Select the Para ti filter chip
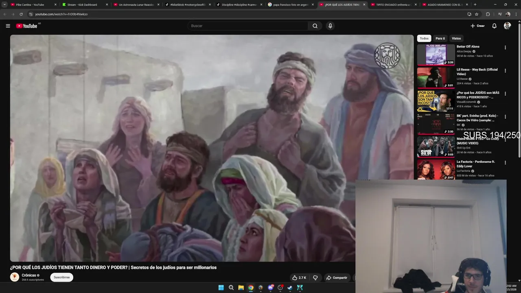Viewport: 521px width, 293px height. (440, 38)
